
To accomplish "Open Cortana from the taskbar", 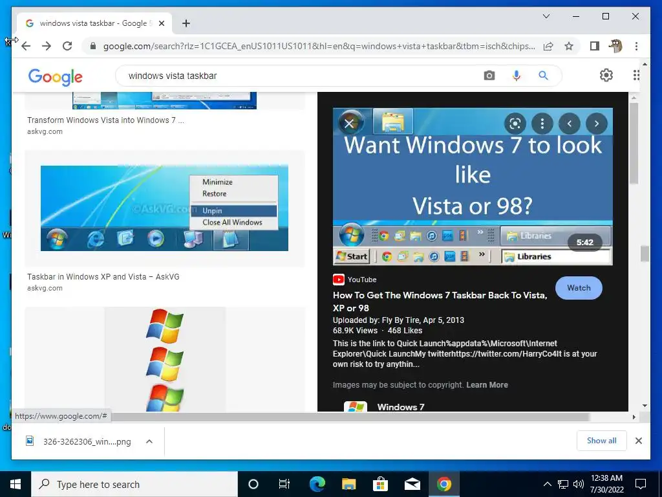I will click(253, 484).
